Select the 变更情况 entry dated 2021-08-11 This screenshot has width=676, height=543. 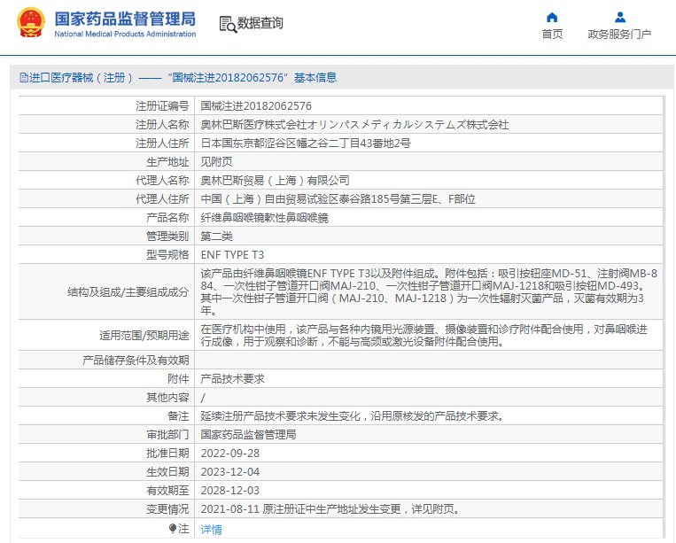click(x=330, y=509)
